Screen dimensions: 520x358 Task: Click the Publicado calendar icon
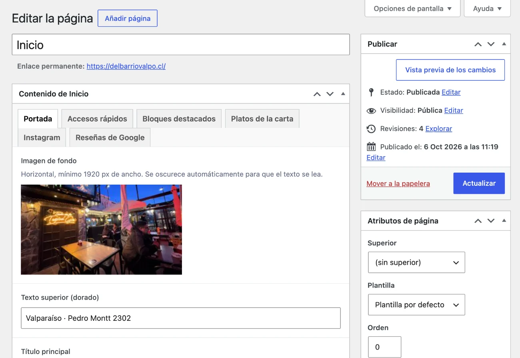[x=371, y=147]
